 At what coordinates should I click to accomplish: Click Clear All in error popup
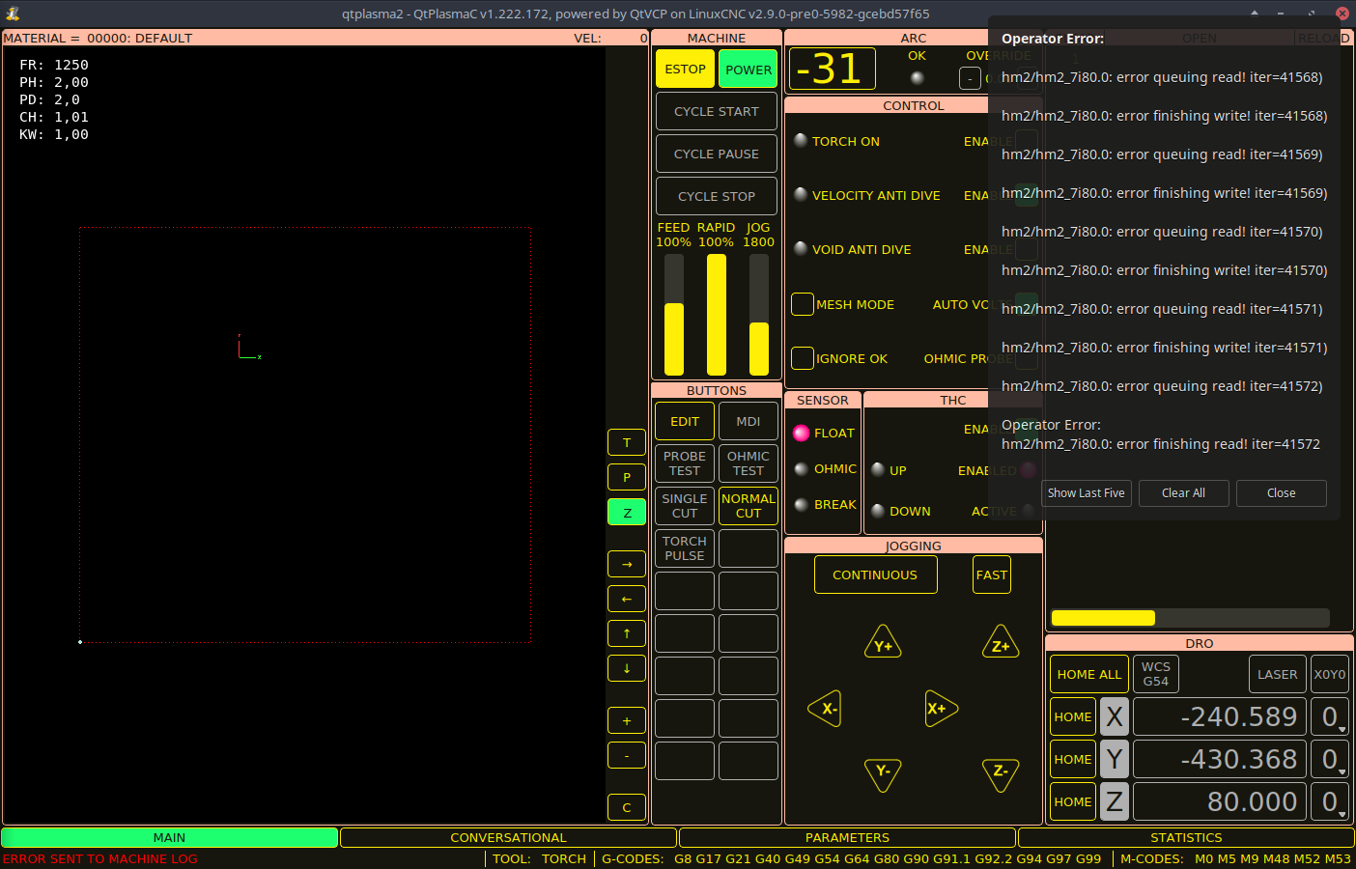[1183, 492]
